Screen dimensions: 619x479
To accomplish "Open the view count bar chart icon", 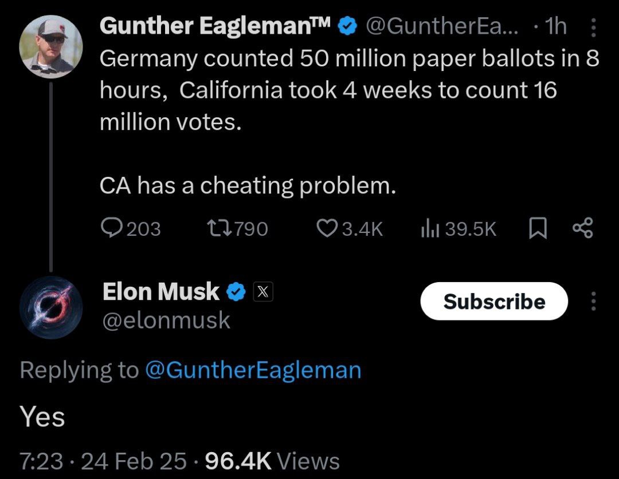I will [x=430, y=228].
